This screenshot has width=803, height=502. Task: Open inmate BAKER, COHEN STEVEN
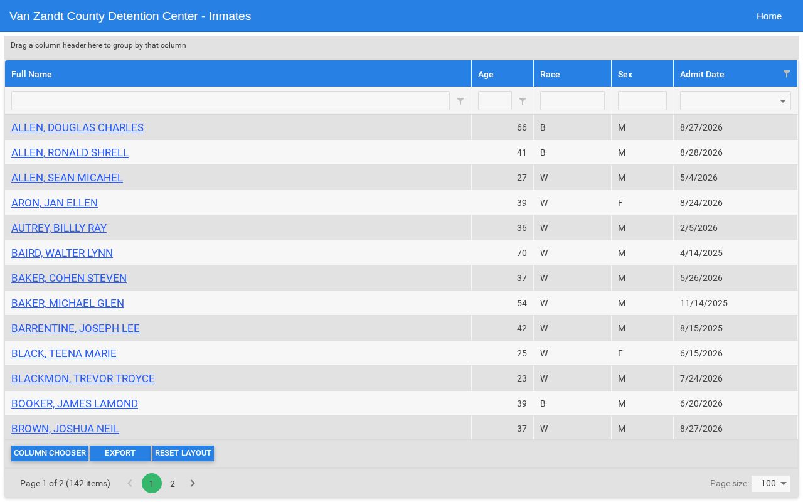[x=69, y=278]
